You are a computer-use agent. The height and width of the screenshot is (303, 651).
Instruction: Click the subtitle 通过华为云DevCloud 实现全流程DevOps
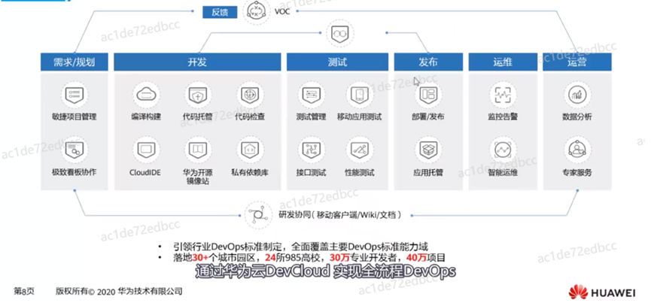click(325, 272)
